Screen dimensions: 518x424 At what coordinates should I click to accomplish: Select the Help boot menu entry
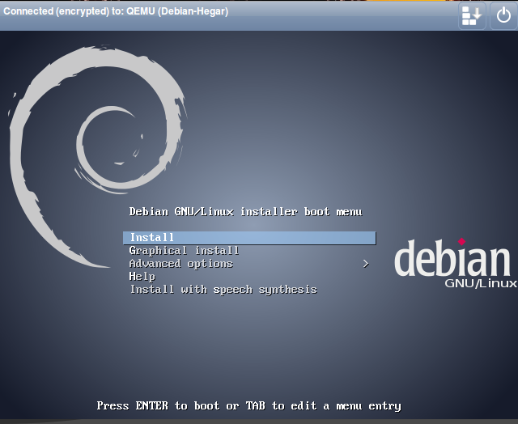pos(142,277)
